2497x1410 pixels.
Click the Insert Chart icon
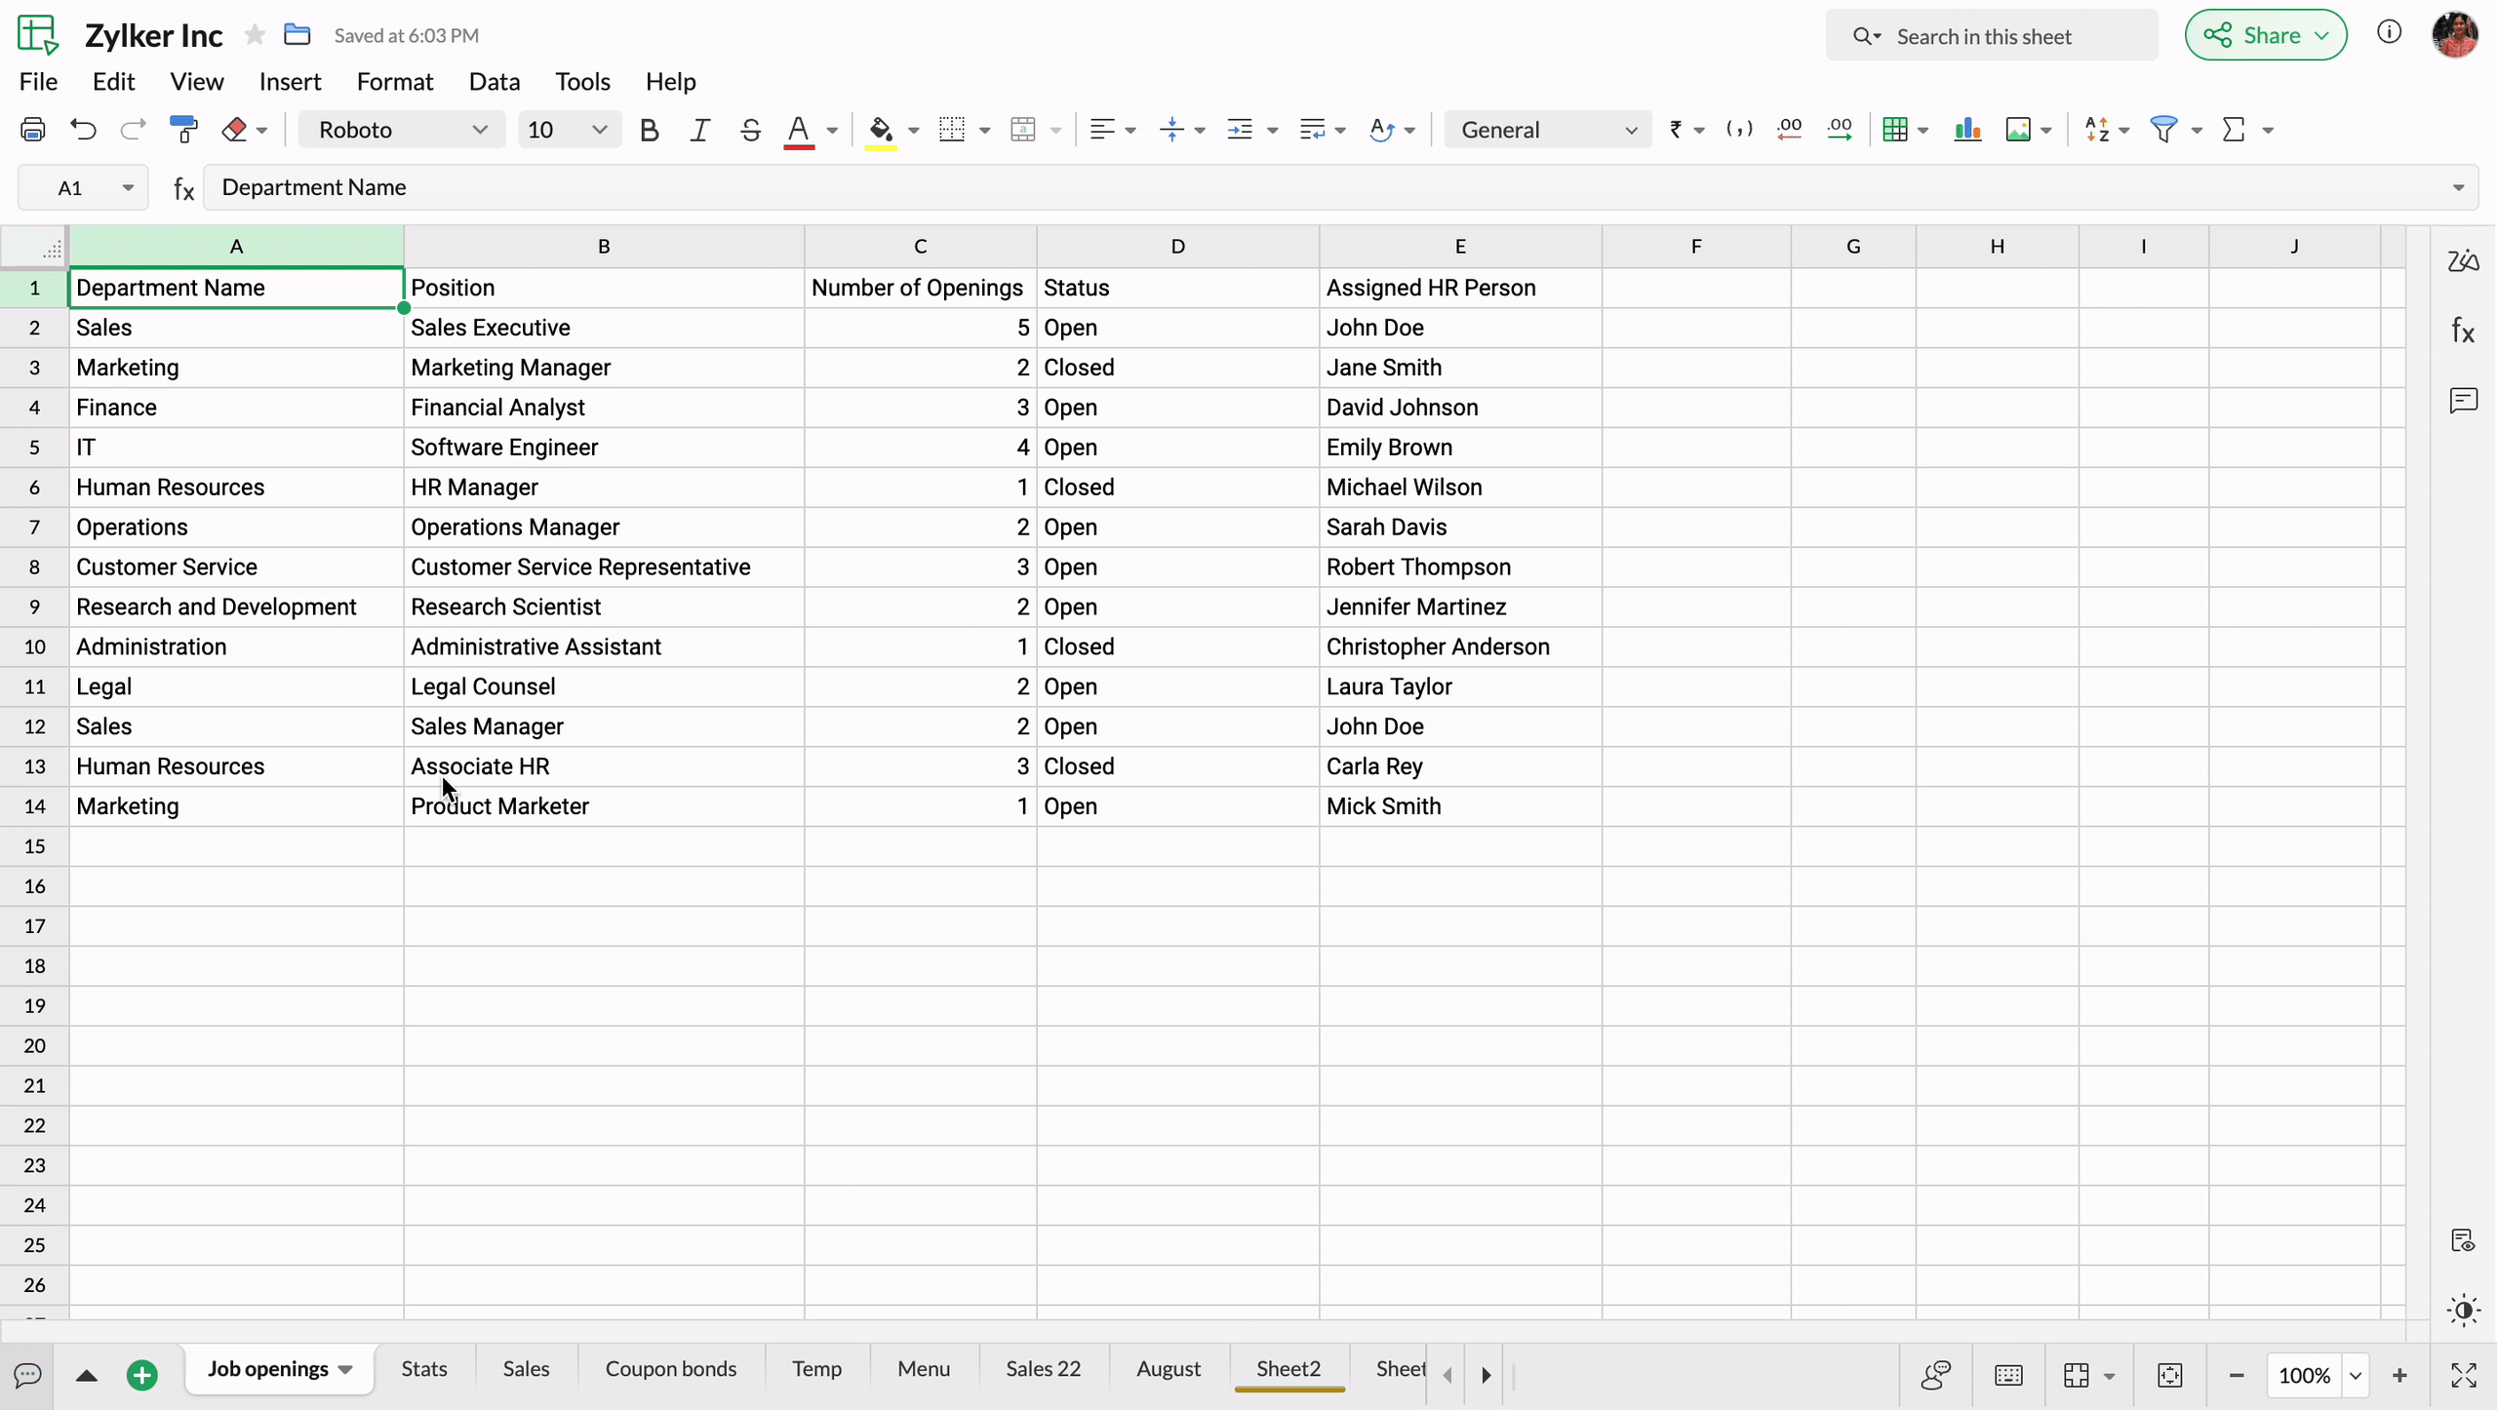coord(1967,130)
